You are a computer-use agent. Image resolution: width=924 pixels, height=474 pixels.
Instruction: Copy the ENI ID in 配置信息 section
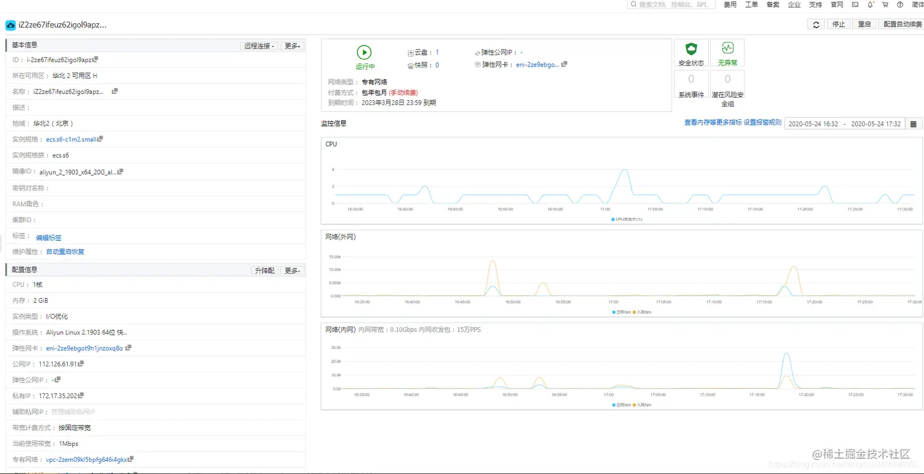pos(128,348)
